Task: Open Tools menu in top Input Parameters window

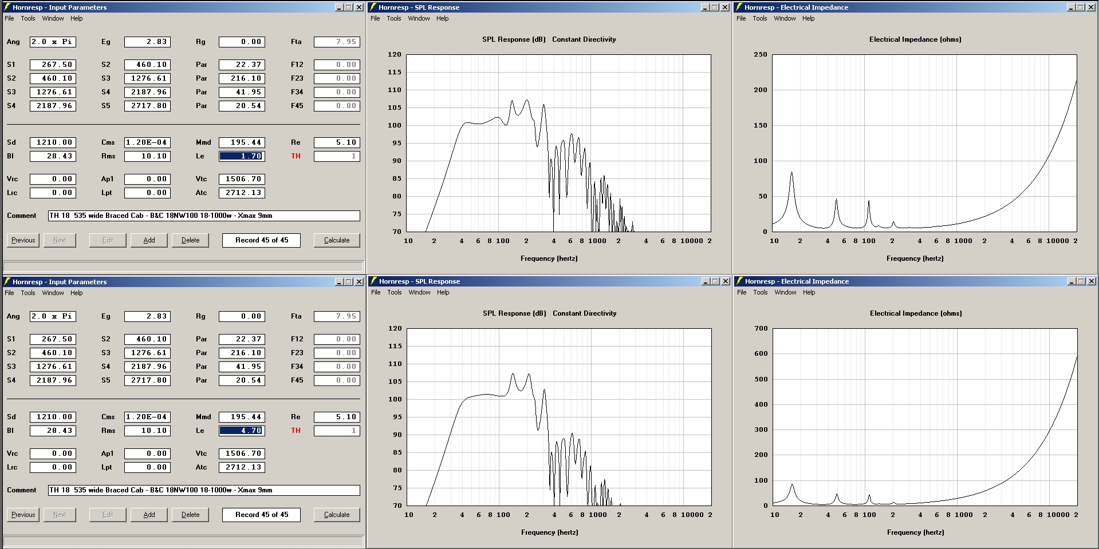Action: [x=28, y=18]
